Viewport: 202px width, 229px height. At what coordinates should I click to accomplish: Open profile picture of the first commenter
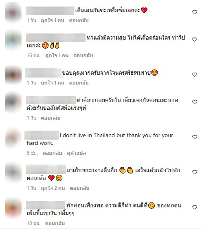(x=13, y=13)
